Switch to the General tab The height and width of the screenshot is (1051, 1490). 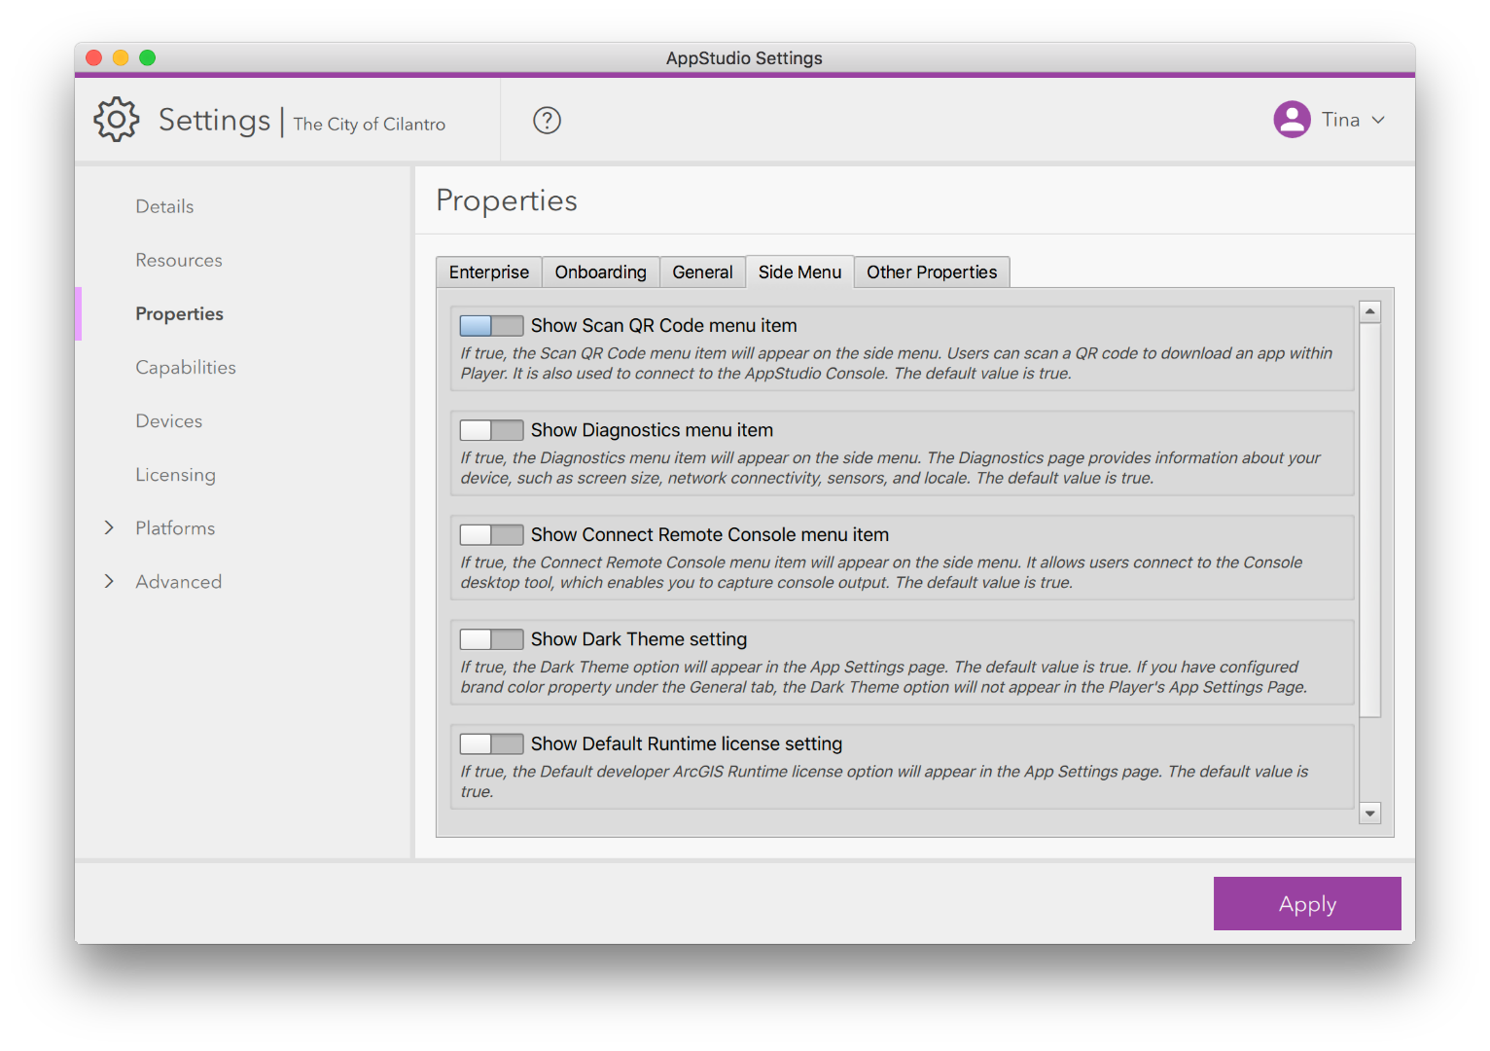point(702,272)
